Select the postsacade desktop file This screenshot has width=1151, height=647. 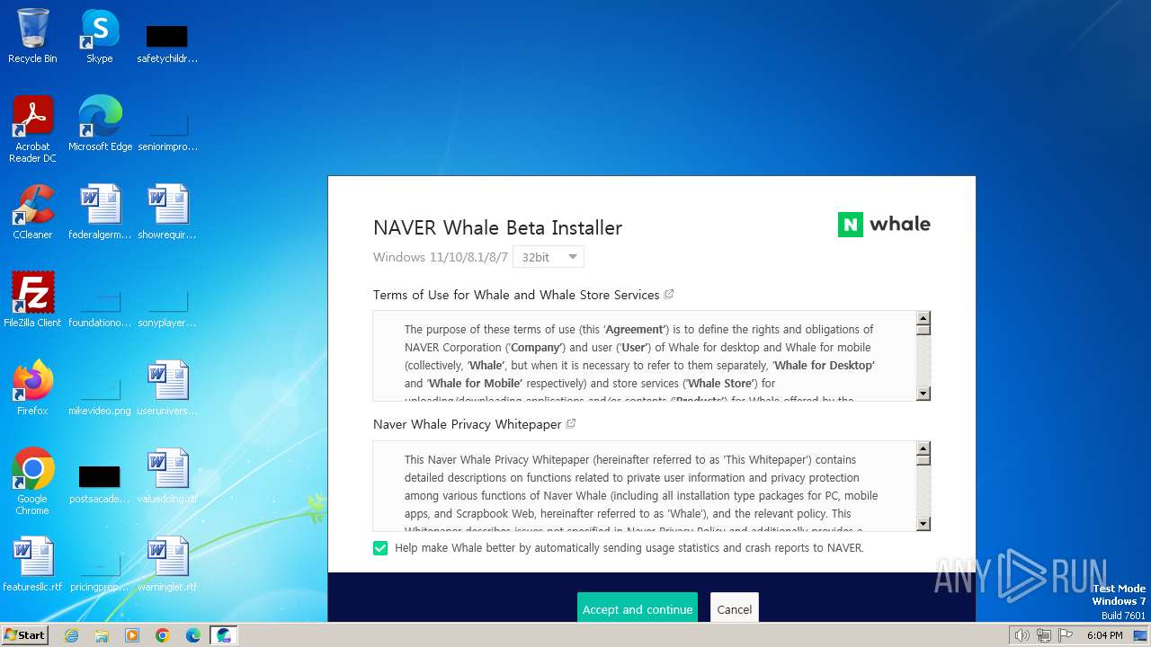point(100,483)
